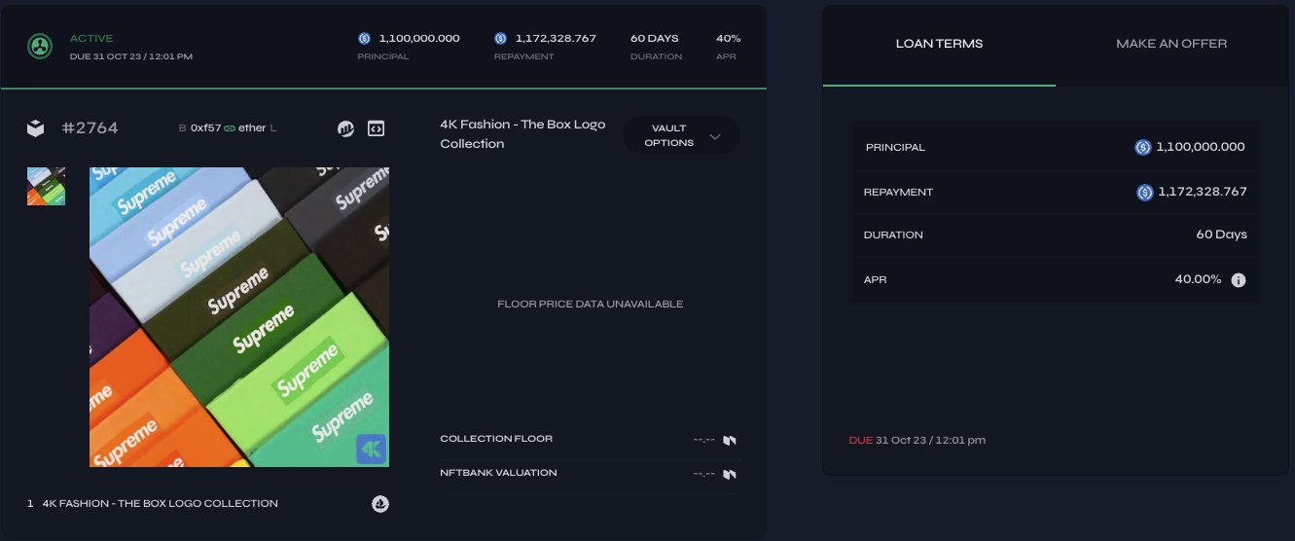The width and height of the screenshot is (1295, 541).
Task: Open the chart analytics icon next to #2764
Action: [x=345, y=127]
